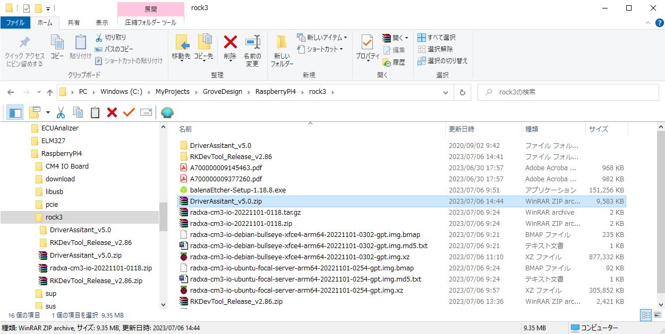Collapse the ribbon with chevron

coord(648,23)
